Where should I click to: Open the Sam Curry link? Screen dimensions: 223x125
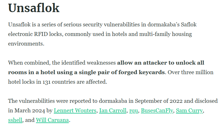tap(189, 111)
